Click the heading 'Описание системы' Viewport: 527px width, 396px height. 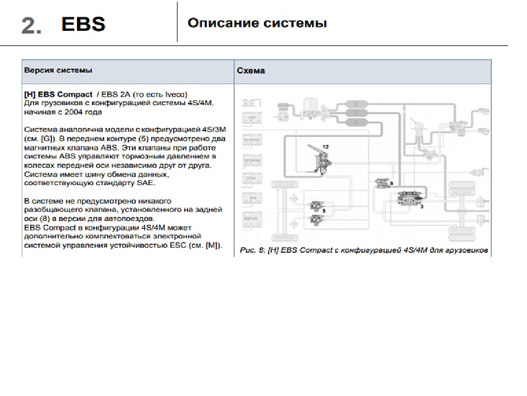257,23
